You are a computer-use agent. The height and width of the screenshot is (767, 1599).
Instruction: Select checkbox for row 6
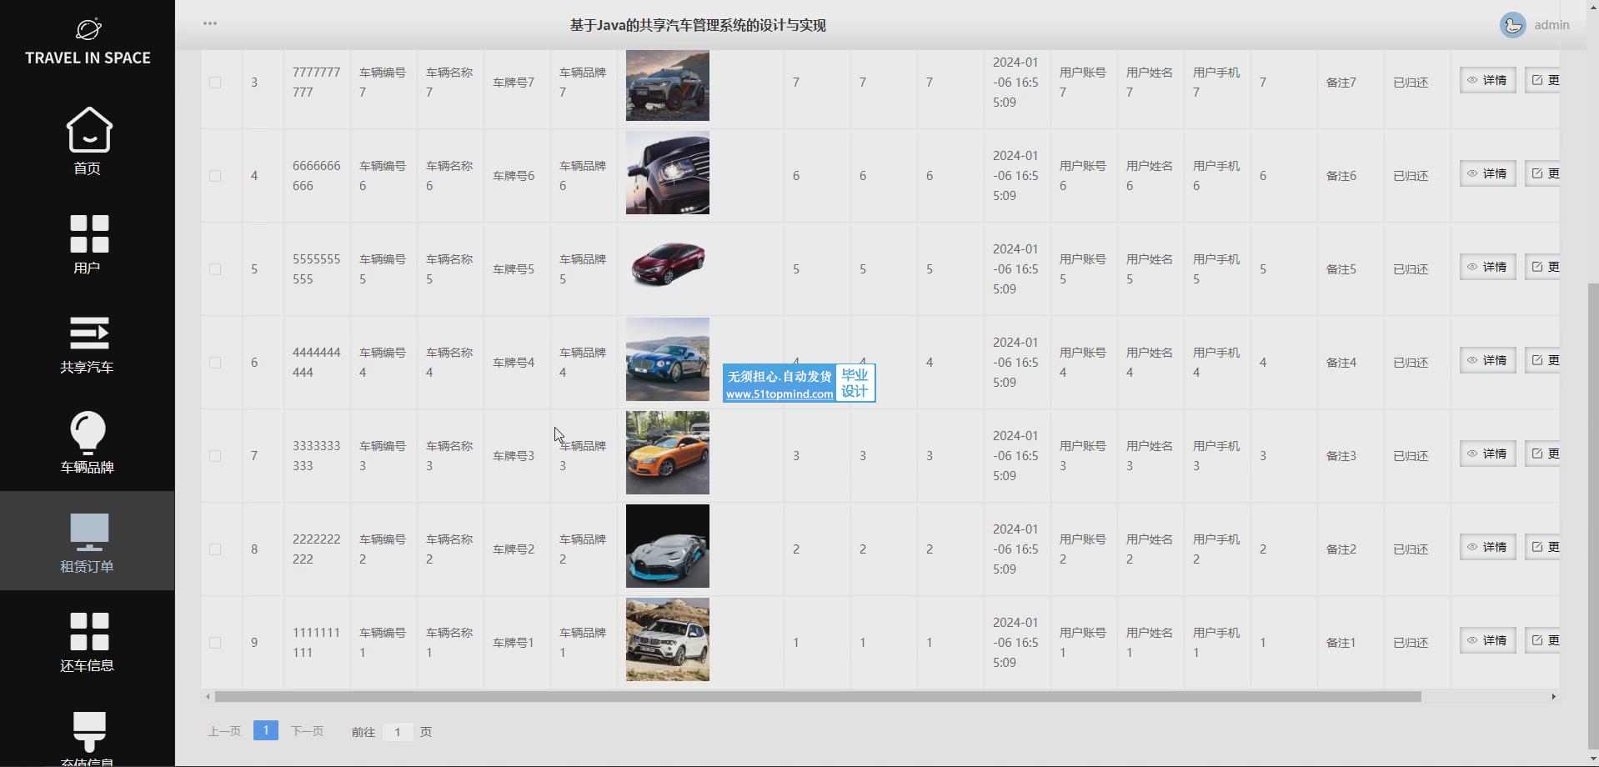pos(215,363)
